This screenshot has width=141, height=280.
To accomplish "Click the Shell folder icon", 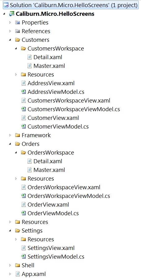I will 17,265.
